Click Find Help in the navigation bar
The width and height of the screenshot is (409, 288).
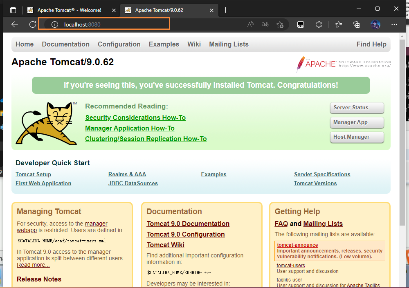(x=371, y=44)
